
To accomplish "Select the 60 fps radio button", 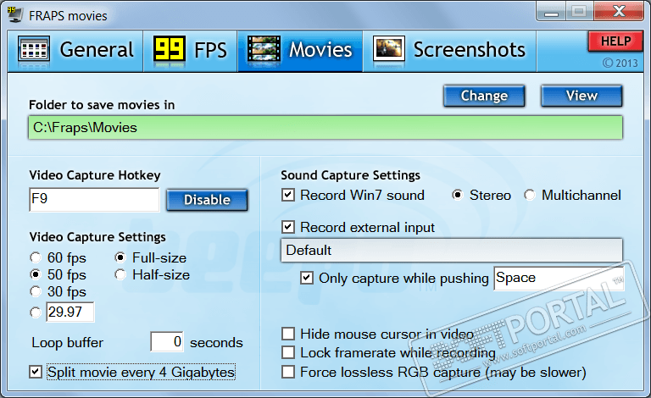I will click(x=36, y=258).
